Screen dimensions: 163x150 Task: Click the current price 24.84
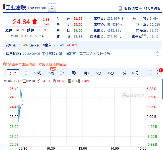(21, 22)
